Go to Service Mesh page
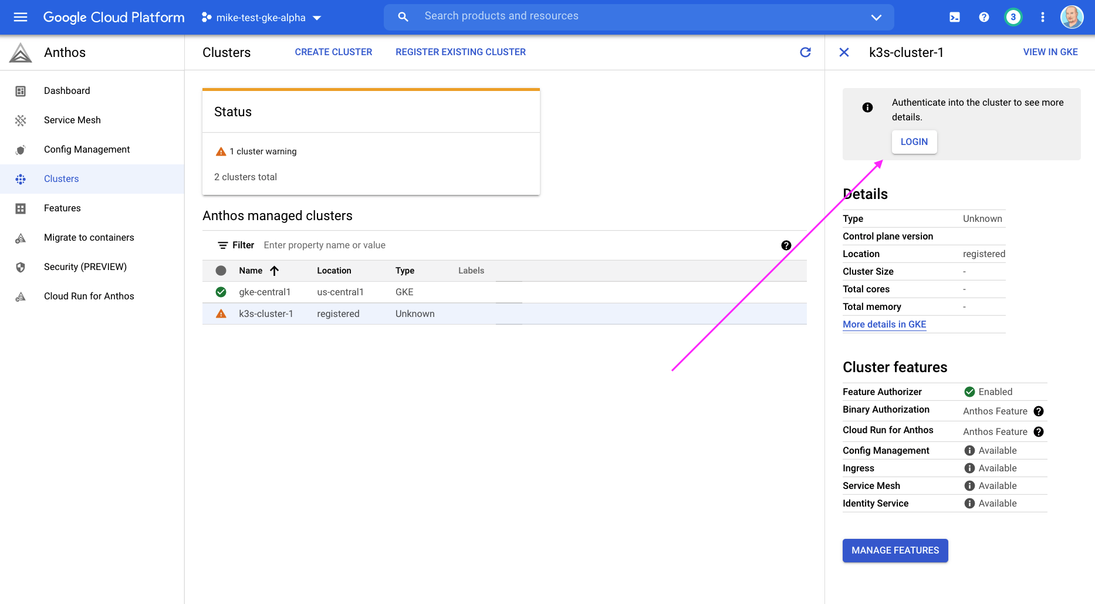 tap(92, 120)
